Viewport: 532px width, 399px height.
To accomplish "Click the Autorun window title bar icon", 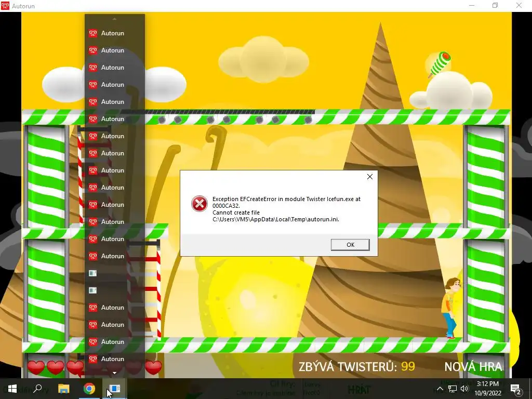I will coord(5,6).
